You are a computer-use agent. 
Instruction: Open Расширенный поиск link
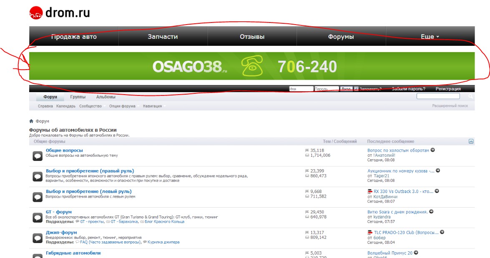(x=450, y=106)
